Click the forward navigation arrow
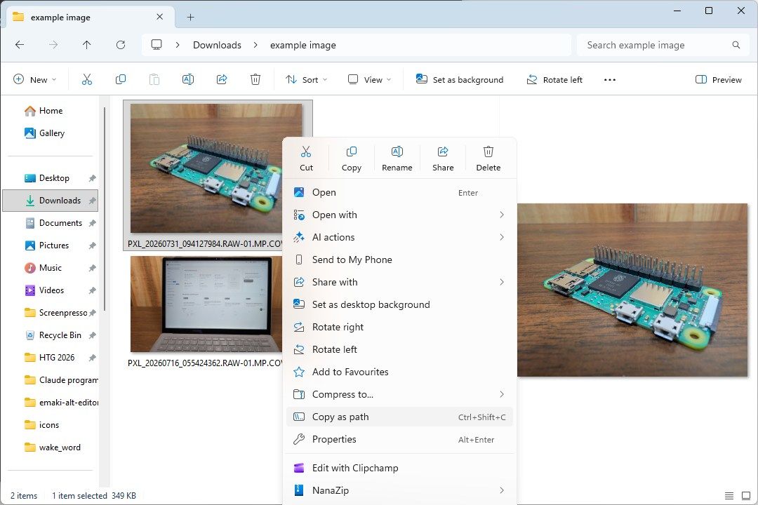Screen dimensions: 758x505 53,45
